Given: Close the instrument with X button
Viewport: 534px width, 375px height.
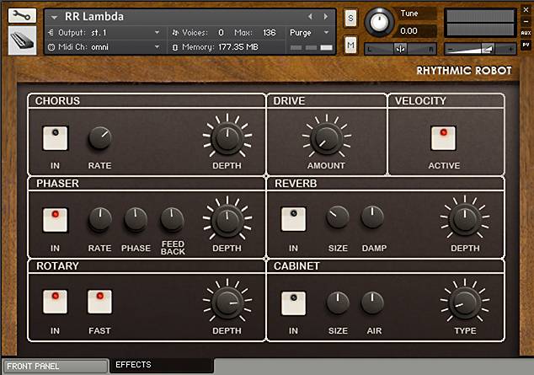Looking at the screenshot, I should pyautogui.click(x=526, y=10).
